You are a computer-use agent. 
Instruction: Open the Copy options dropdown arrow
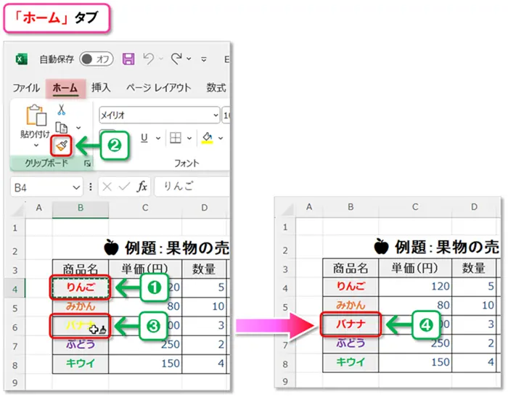pyautogui.click(x=78, y=128)
